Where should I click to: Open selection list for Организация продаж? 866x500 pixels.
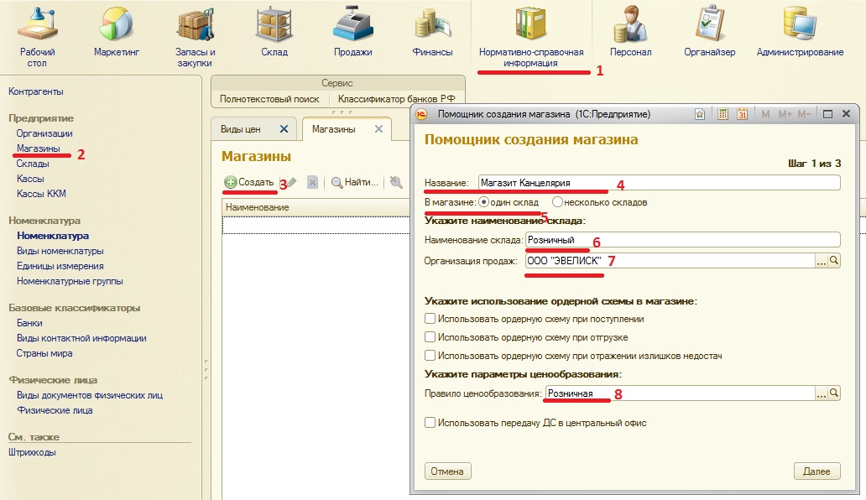(x=822, y=261)
